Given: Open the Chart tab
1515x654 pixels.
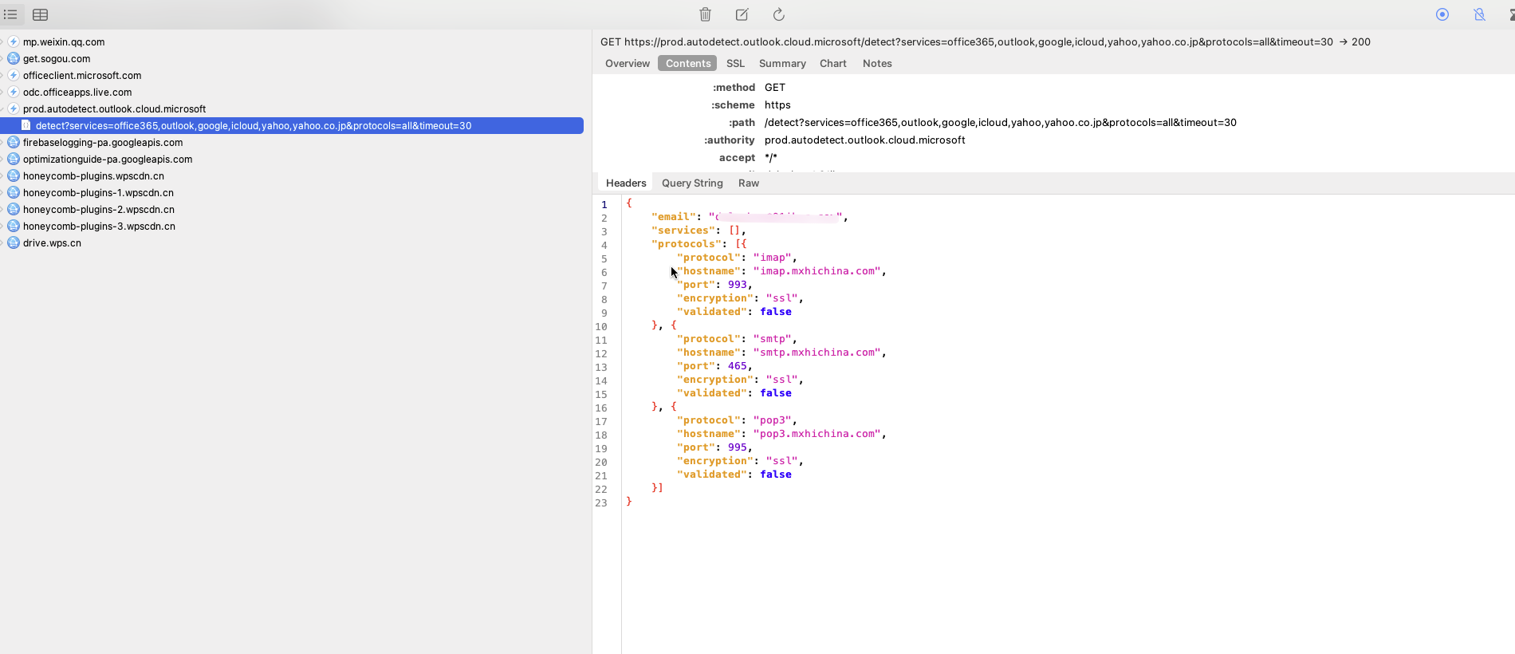Looking at the screenshot, I should click(833, 64).
